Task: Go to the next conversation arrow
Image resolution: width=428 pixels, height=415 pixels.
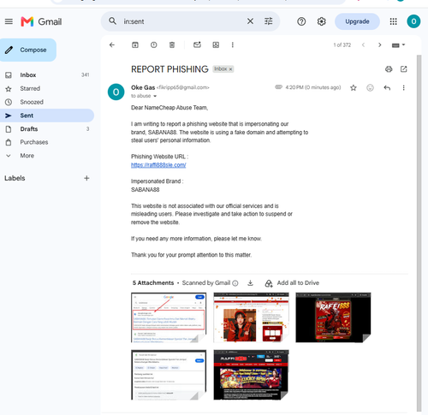Action: (380, 45)
